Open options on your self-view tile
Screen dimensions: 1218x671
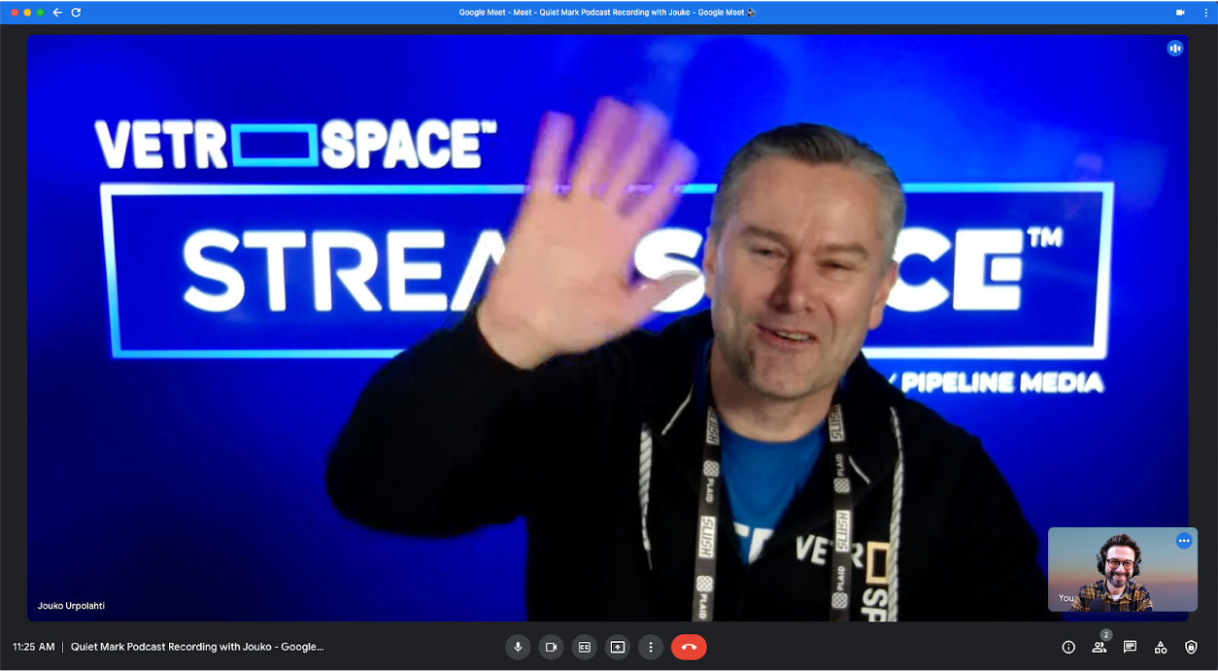pos(1183,541)
